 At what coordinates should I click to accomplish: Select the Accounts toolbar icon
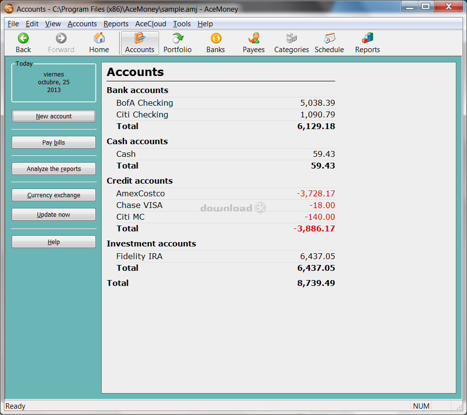tap(140, 43)
